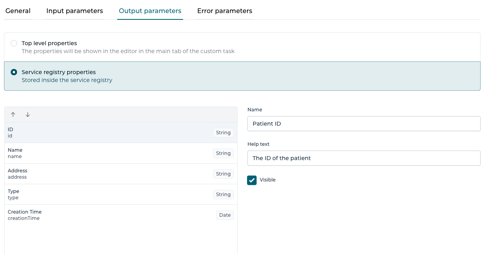This screenshot has height=254, width=483.
Task: Click the String type badge beside Name
Action: 223,153
